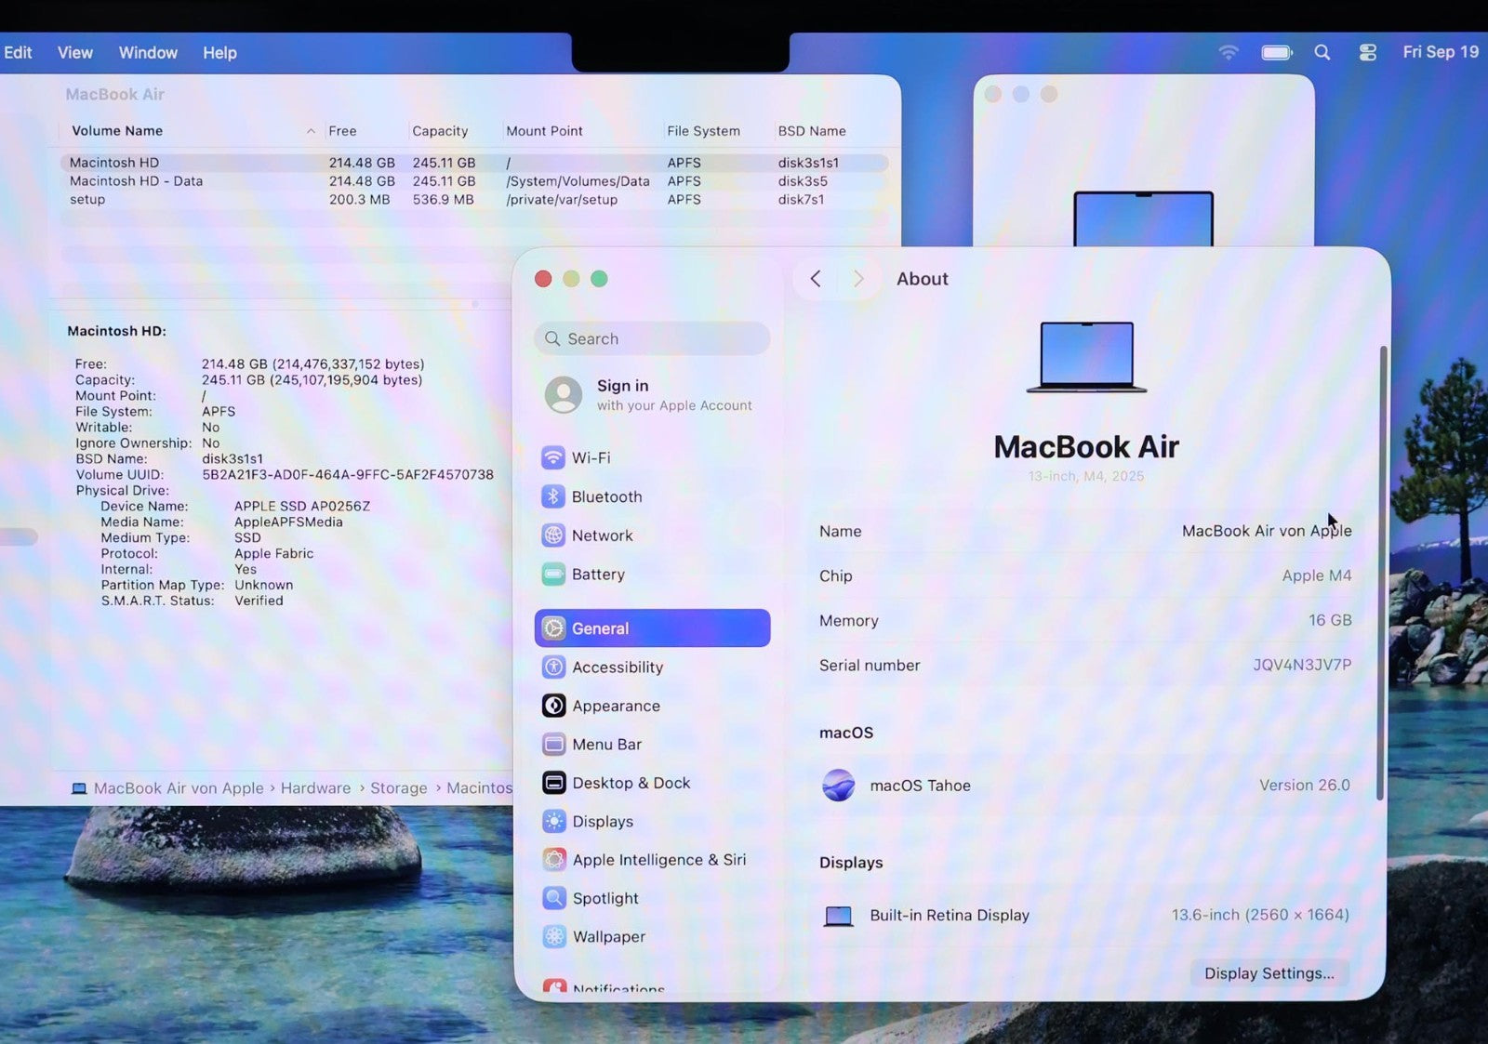This screenshot has width=1488, height=1044.
Task: Open Control Center from menu bar
Action: tap(1367, 53)
